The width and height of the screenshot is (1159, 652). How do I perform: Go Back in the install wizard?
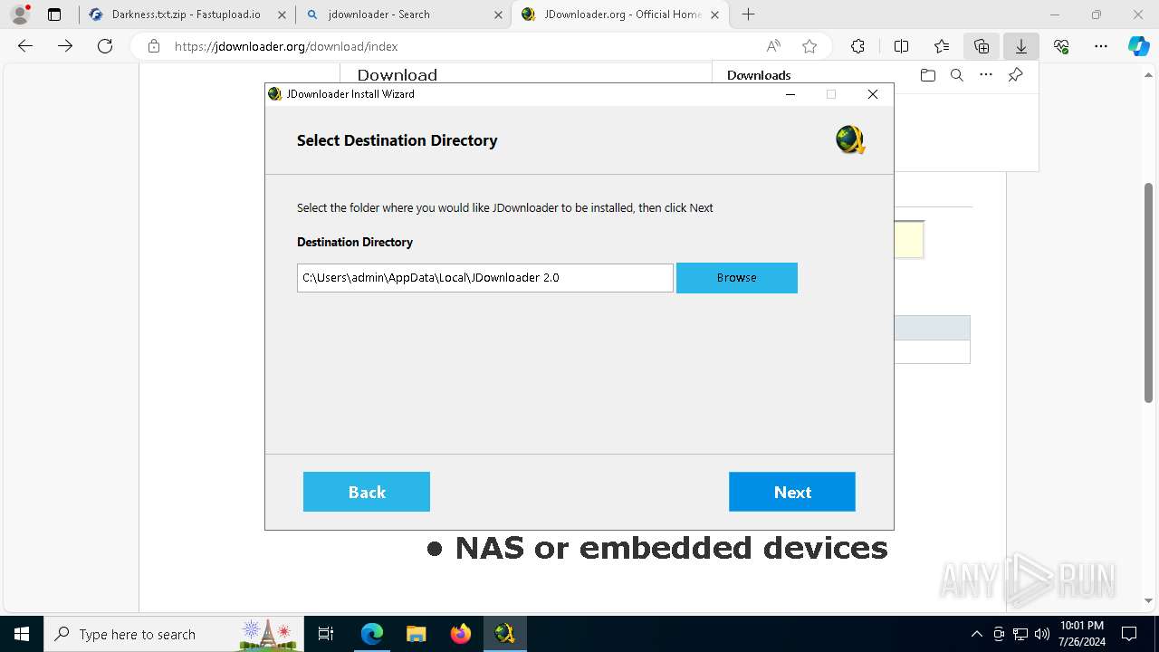(x=367, y=492)
